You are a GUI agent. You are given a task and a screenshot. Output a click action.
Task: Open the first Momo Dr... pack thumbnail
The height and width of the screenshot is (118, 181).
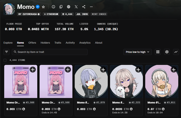pos(21,82)
